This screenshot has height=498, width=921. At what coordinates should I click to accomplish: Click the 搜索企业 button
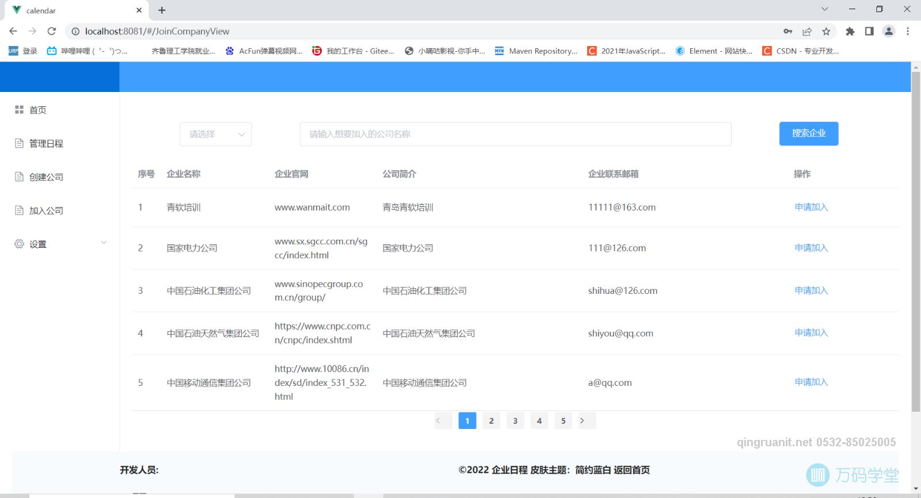(809, 133)
